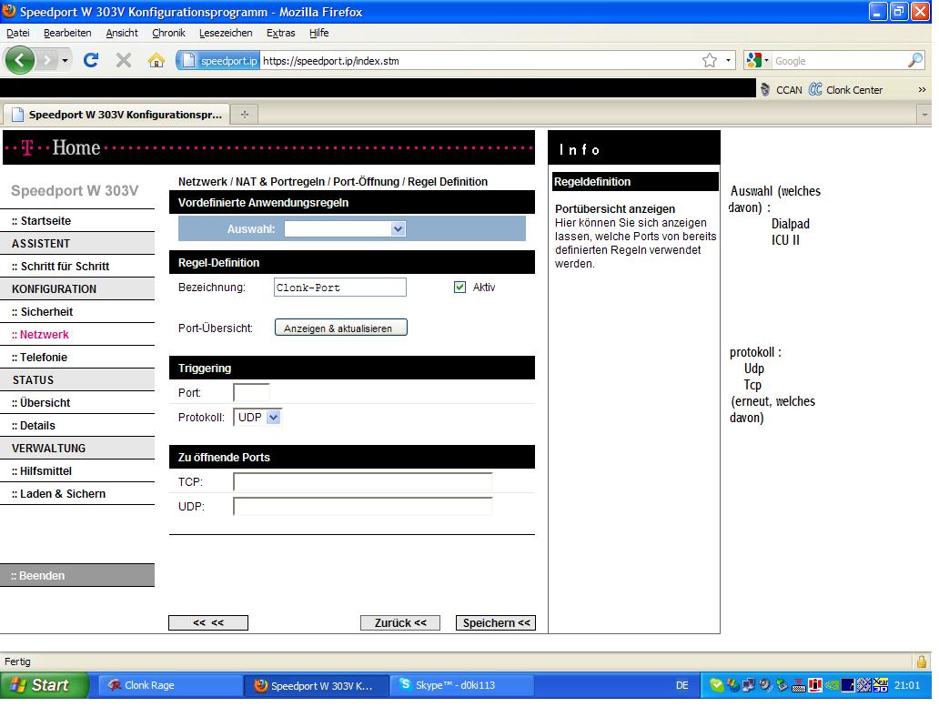
Task: Open a new tab with plus button
Action: [x=245, y=115]
